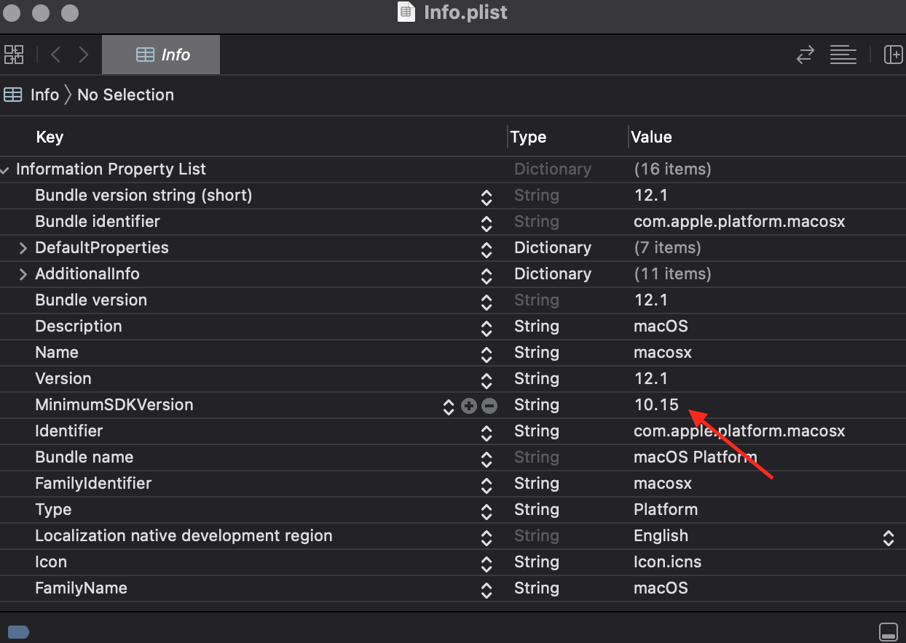Open key stepper for Identifier row
Viewport: 906px width, 643px height.
(x=487, y=432)
